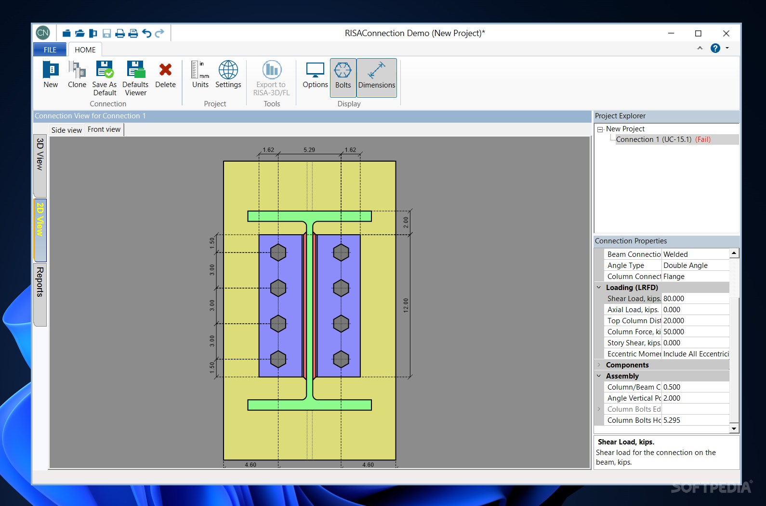Edit Column/Beam C value 0.500

696,387
